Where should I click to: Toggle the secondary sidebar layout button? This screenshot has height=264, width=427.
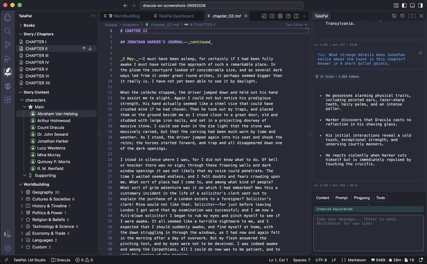click(x=420, y=5)
